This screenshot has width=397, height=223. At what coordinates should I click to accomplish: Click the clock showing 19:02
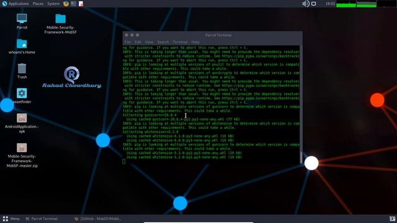pos(330,4)
